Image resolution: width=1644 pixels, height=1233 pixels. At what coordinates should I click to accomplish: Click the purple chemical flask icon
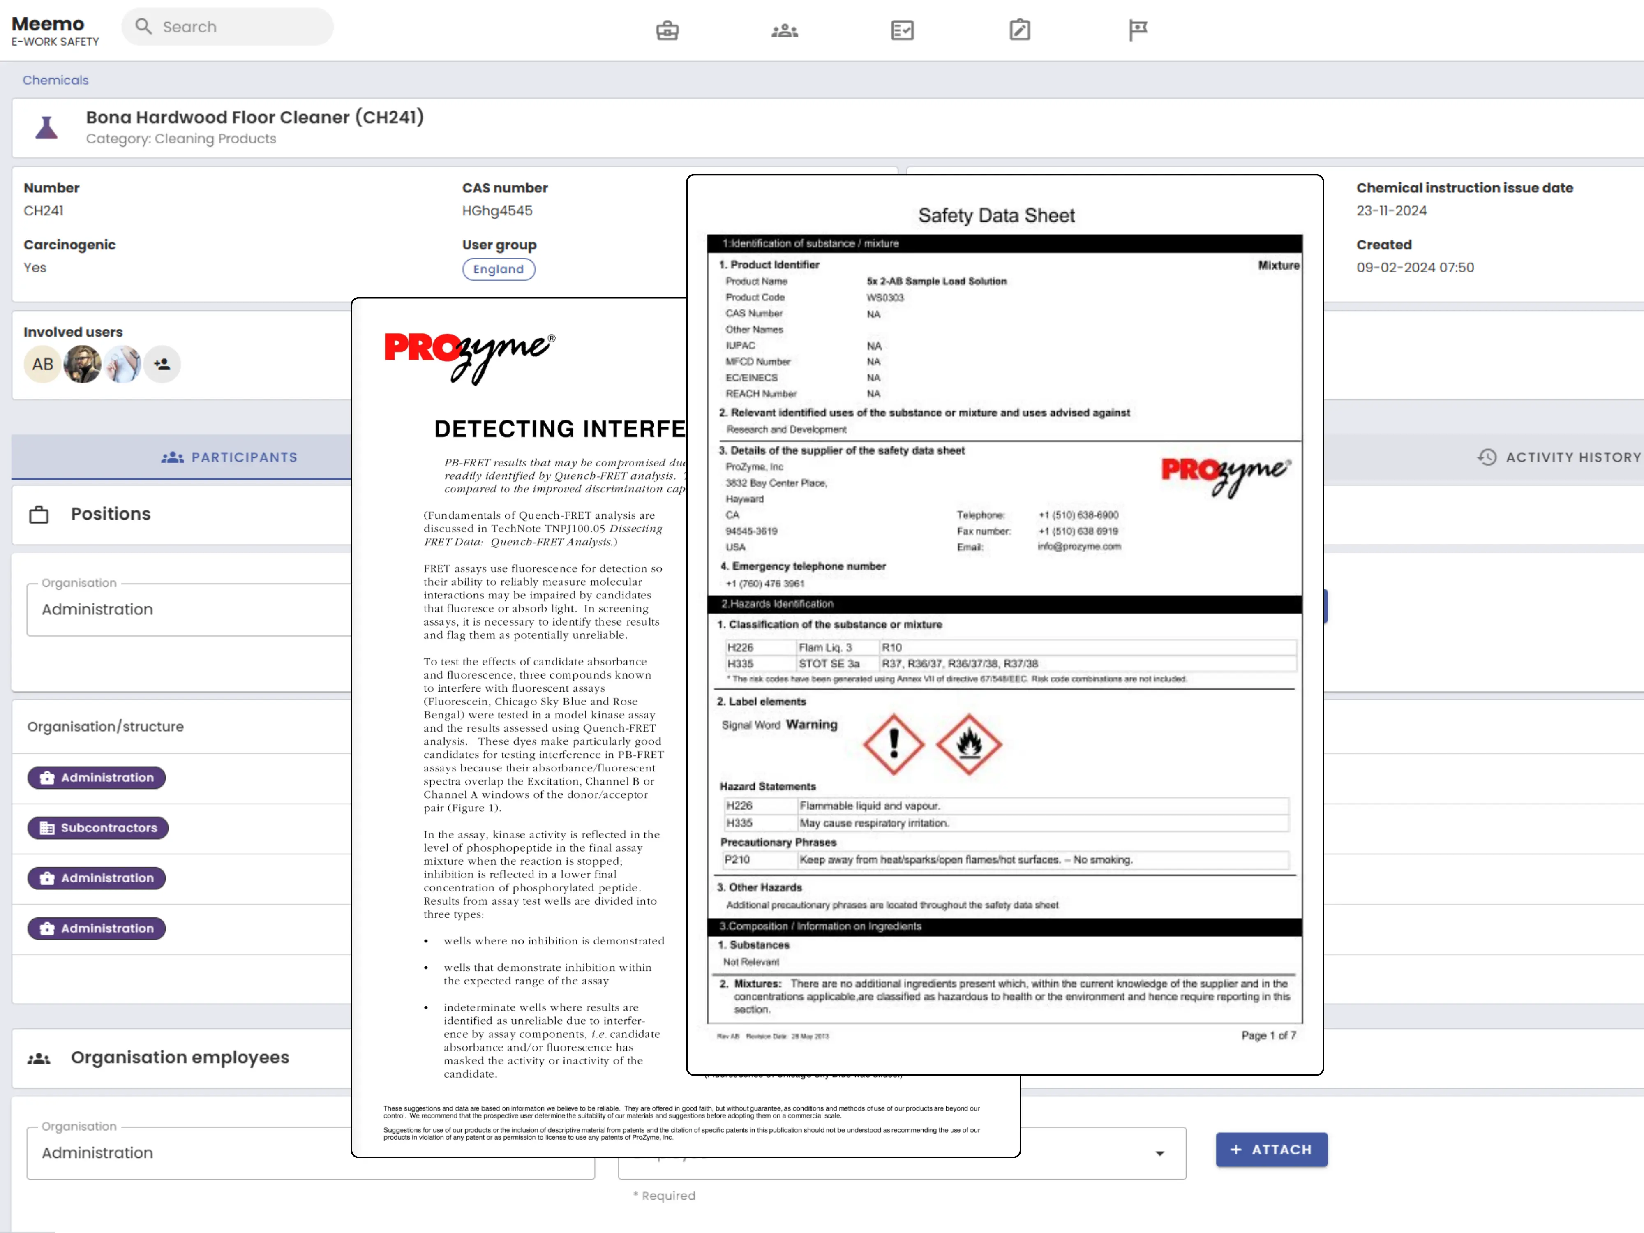coord(47,128)
